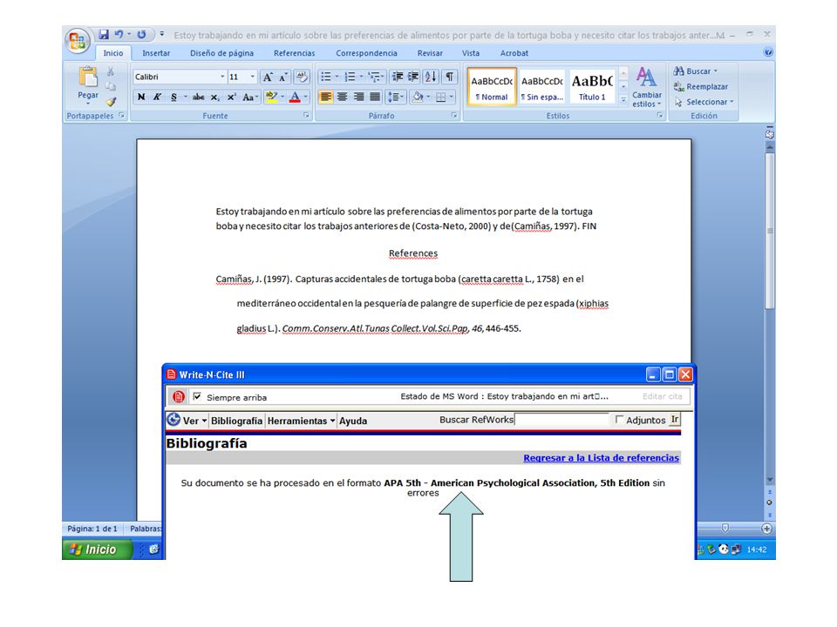Increase paragraph indent
837x627 pixels.
pos(413,77)
